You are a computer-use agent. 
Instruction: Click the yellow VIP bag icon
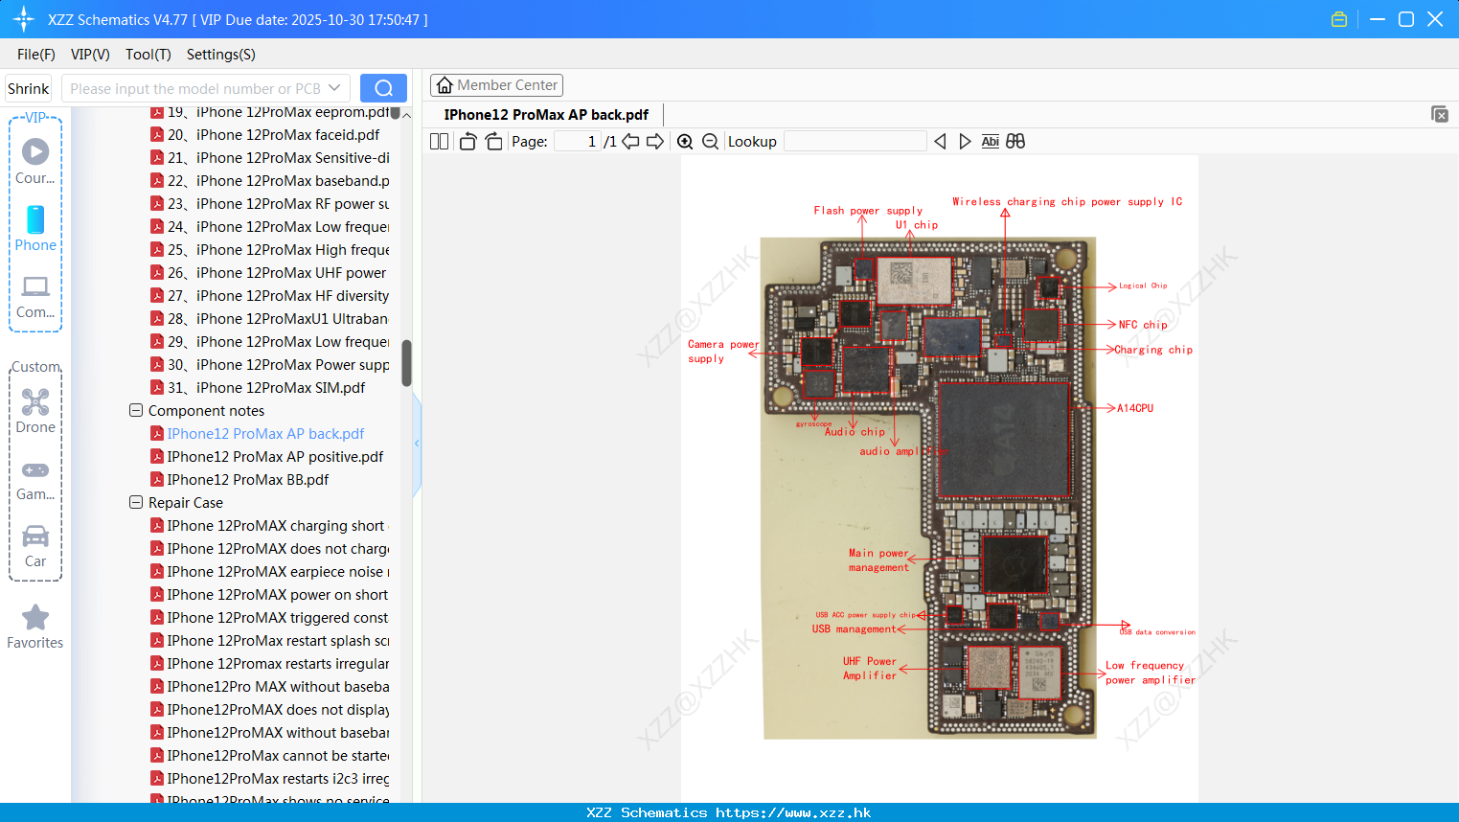pos(1339,19)
